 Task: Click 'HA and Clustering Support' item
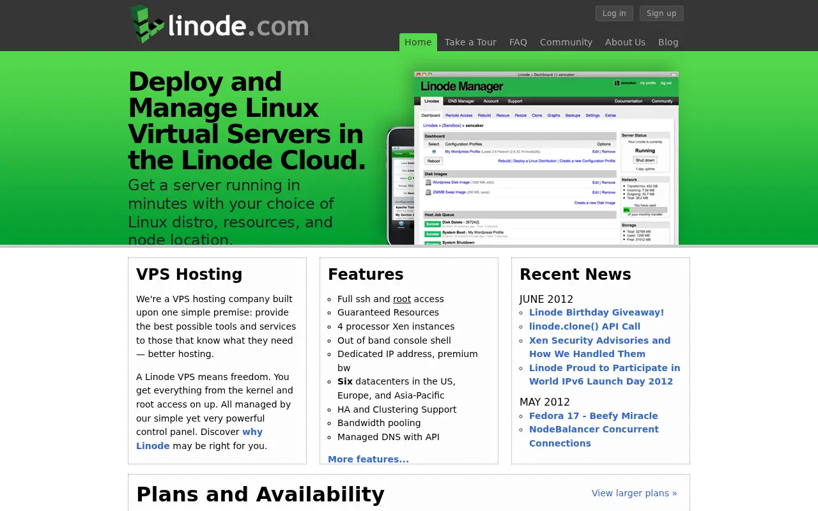(x=397, y=409)
